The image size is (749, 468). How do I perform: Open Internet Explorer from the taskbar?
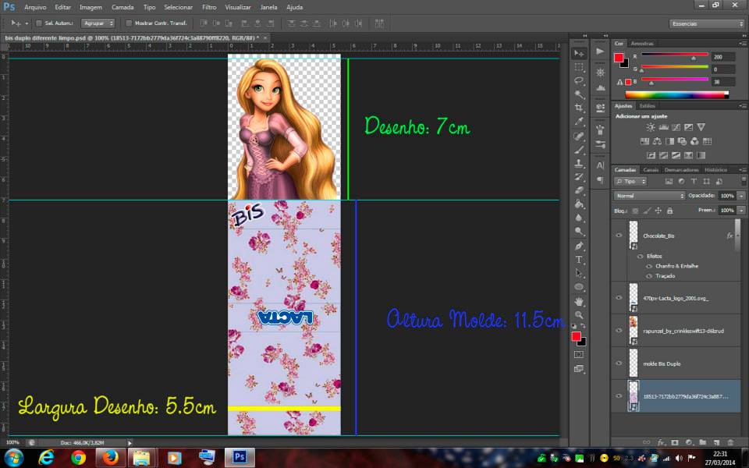46,458
